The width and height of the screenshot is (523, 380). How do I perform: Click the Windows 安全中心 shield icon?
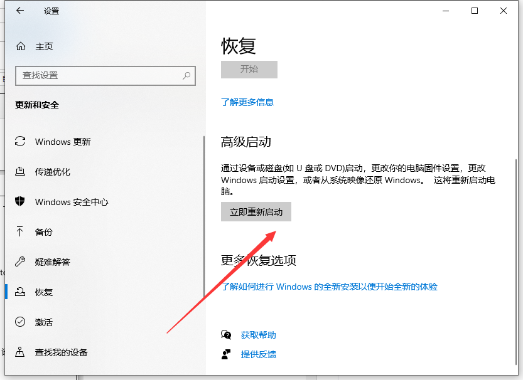coord(21,202)
